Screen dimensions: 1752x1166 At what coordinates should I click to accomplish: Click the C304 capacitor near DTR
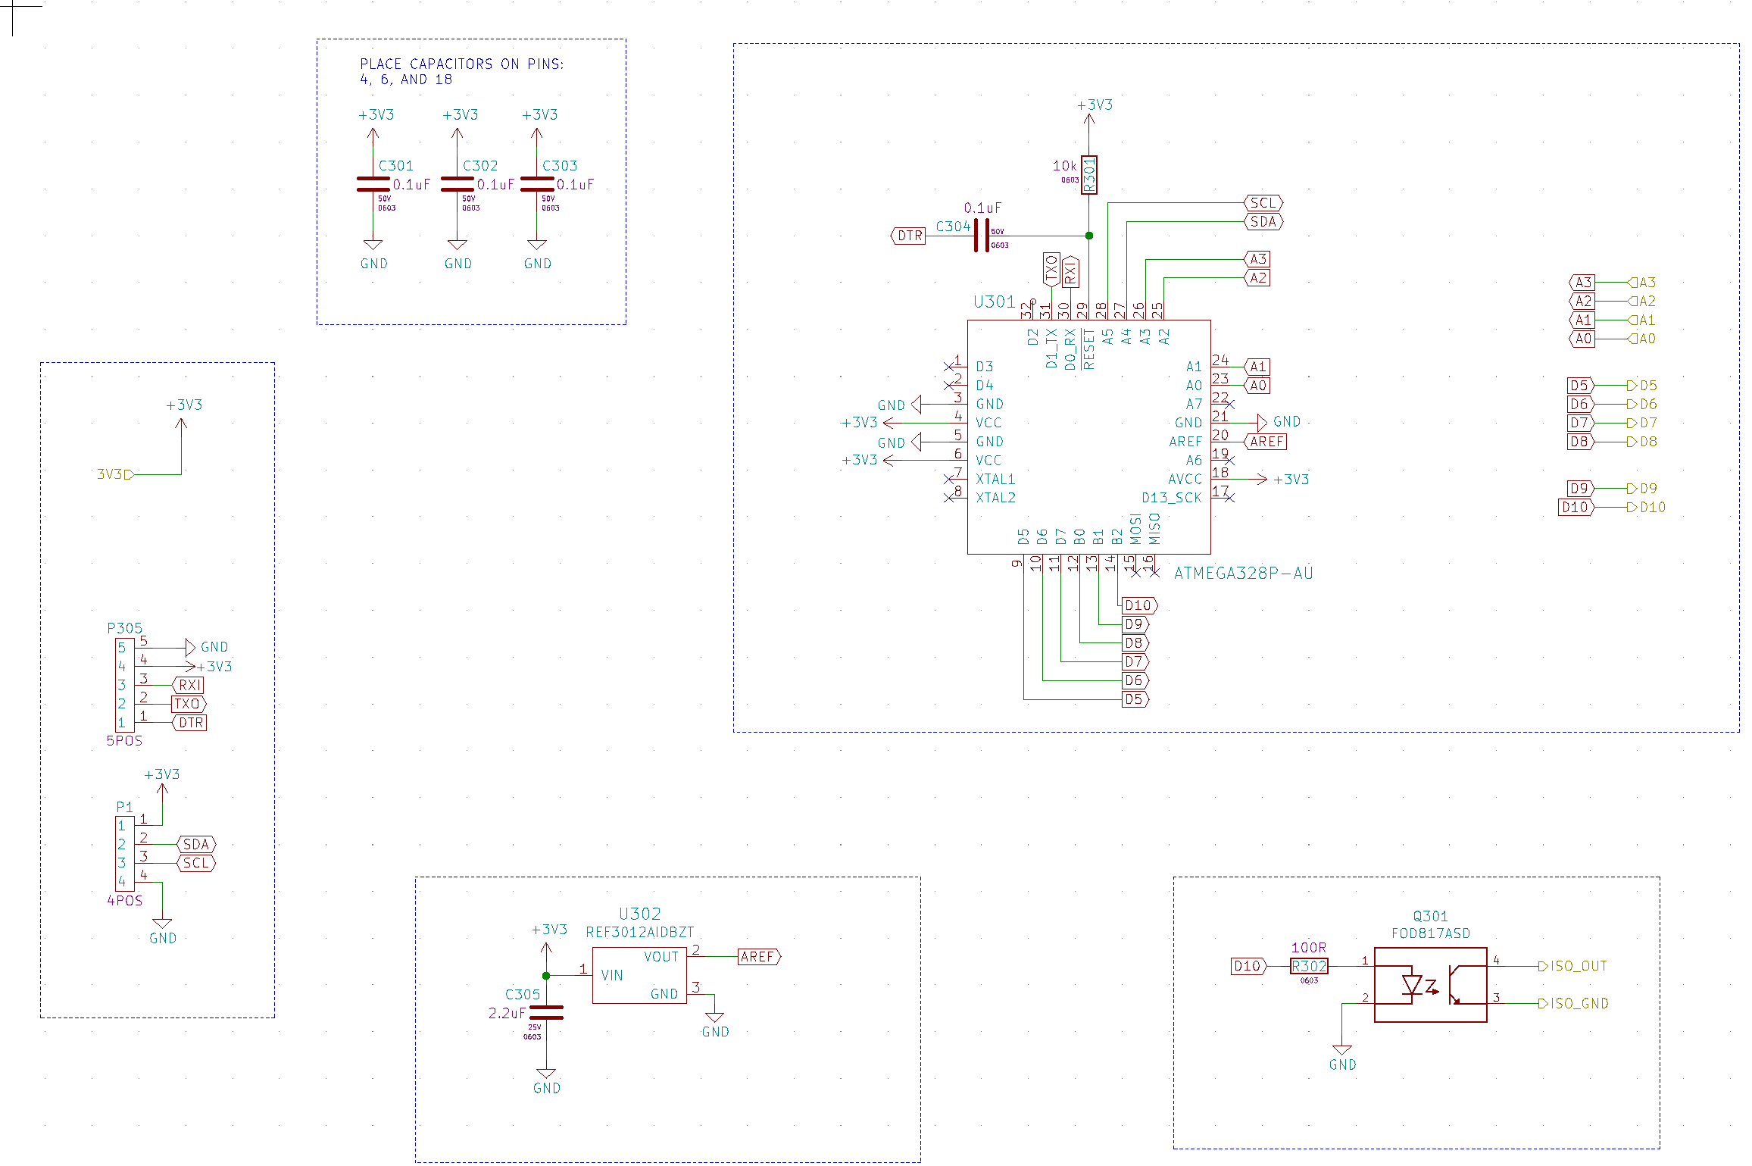(982, 236)
